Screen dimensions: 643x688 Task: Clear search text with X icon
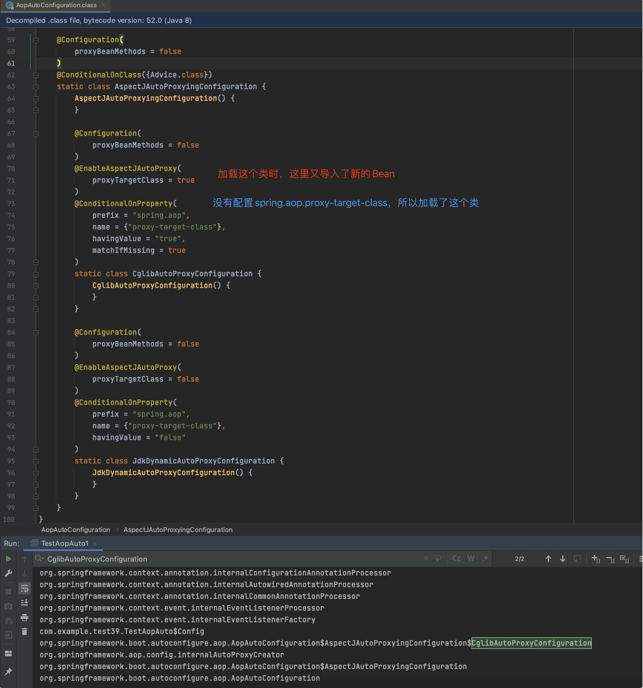[426, 558]
